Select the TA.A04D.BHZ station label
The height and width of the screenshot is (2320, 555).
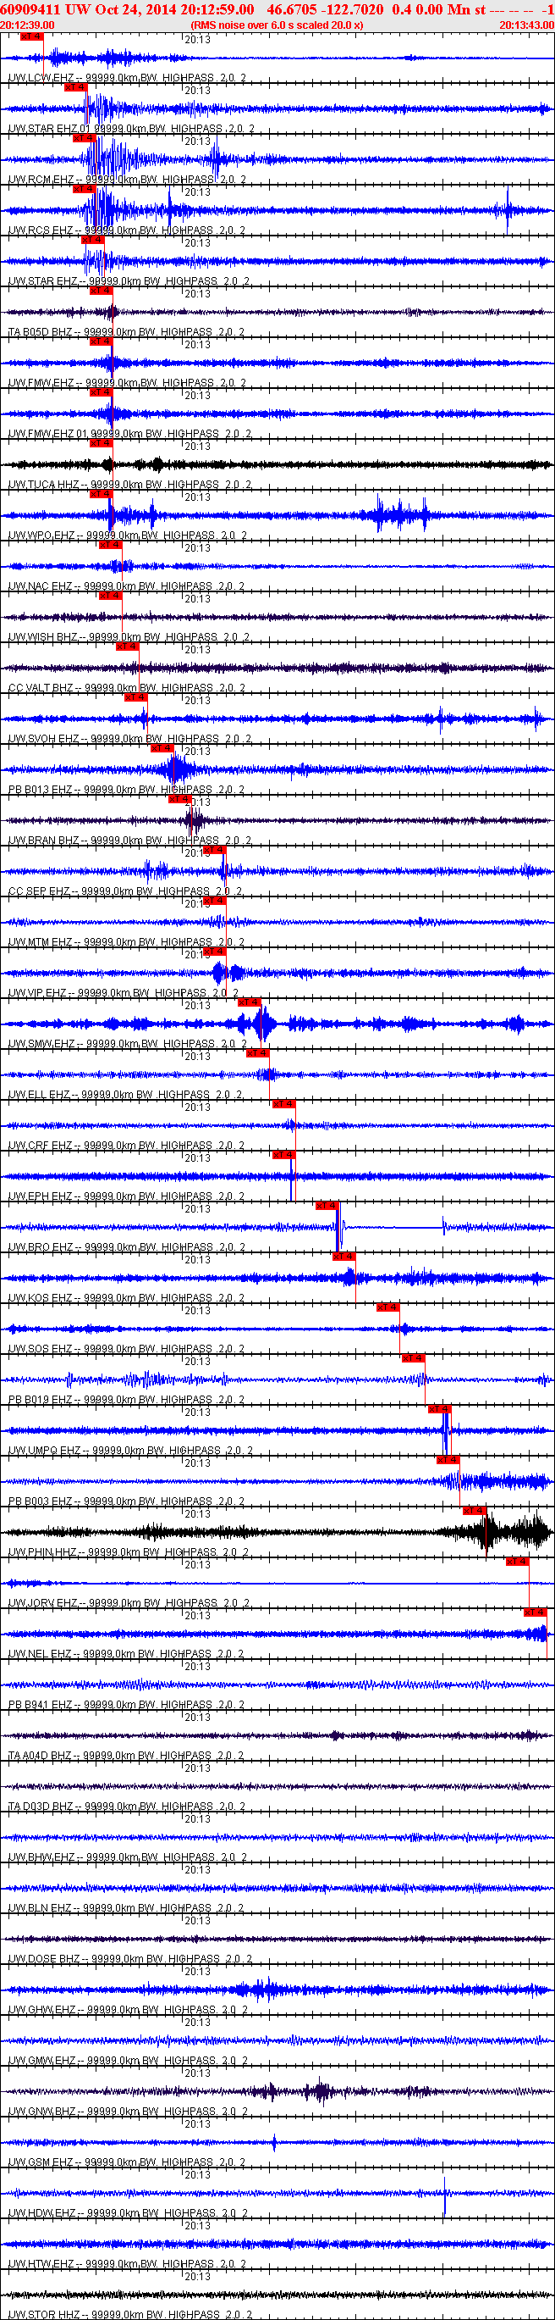coord(127,1757)
